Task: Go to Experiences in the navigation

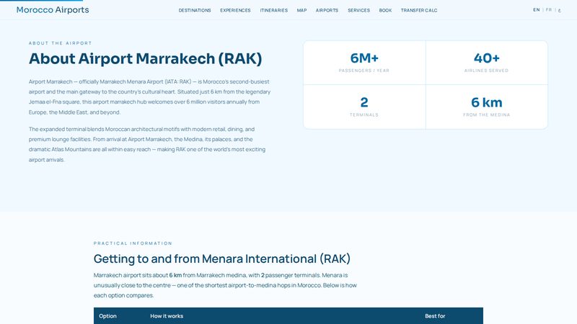Action: (x=236, y=10)
